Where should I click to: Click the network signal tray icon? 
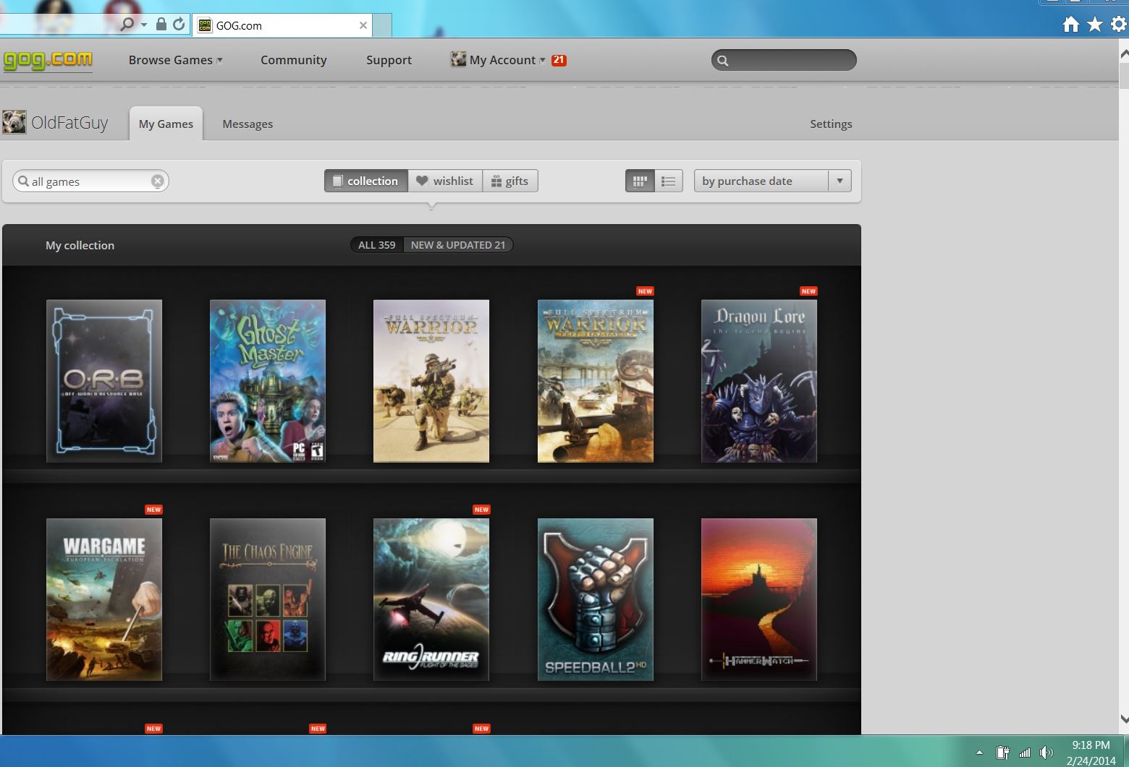click(x=1024, y=753)
